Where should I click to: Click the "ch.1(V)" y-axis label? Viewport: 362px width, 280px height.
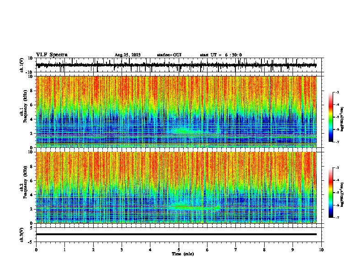22,65
